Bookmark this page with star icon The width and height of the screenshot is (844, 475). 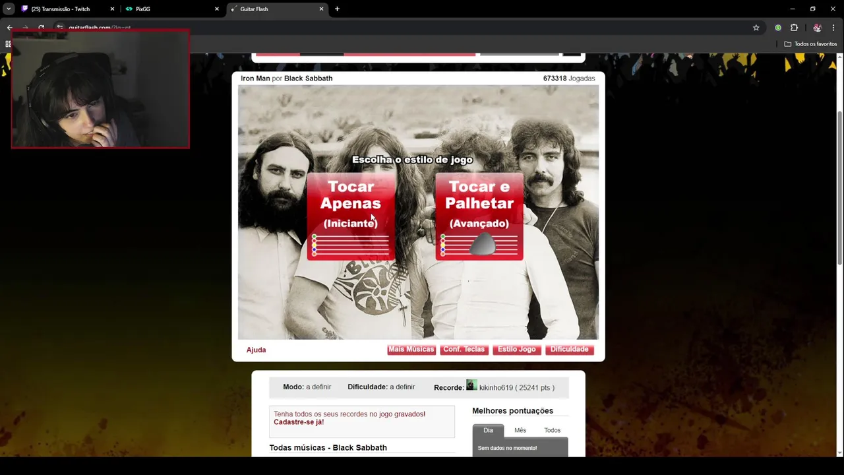(756, 28)
